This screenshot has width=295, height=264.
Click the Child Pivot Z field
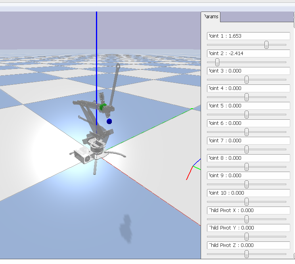(x=248, y=245)
